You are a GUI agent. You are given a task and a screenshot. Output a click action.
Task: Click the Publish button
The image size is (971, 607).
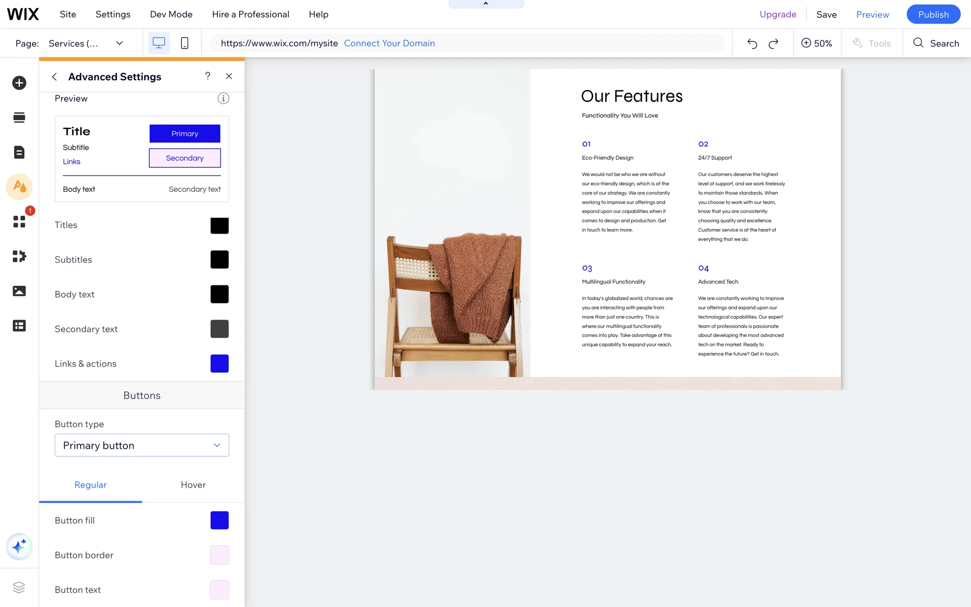click(933, 14)
